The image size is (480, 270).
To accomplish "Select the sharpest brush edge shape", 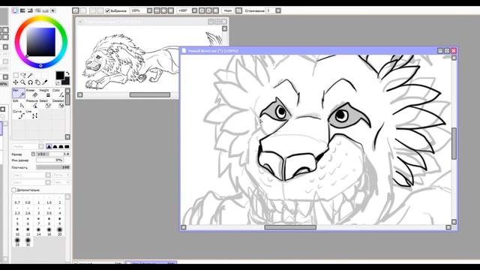I will (49, 147).
